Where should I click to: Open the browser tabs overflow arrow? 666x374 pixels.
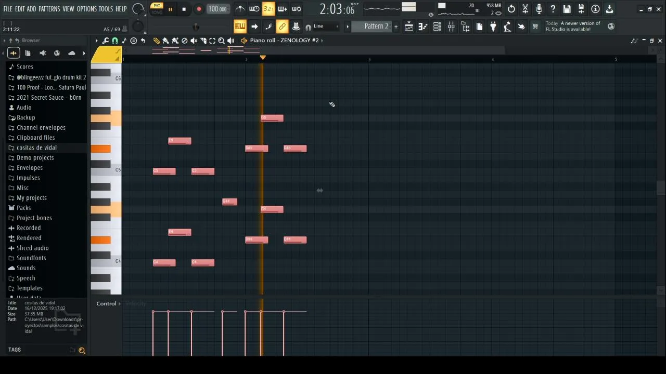pos(84,53)
